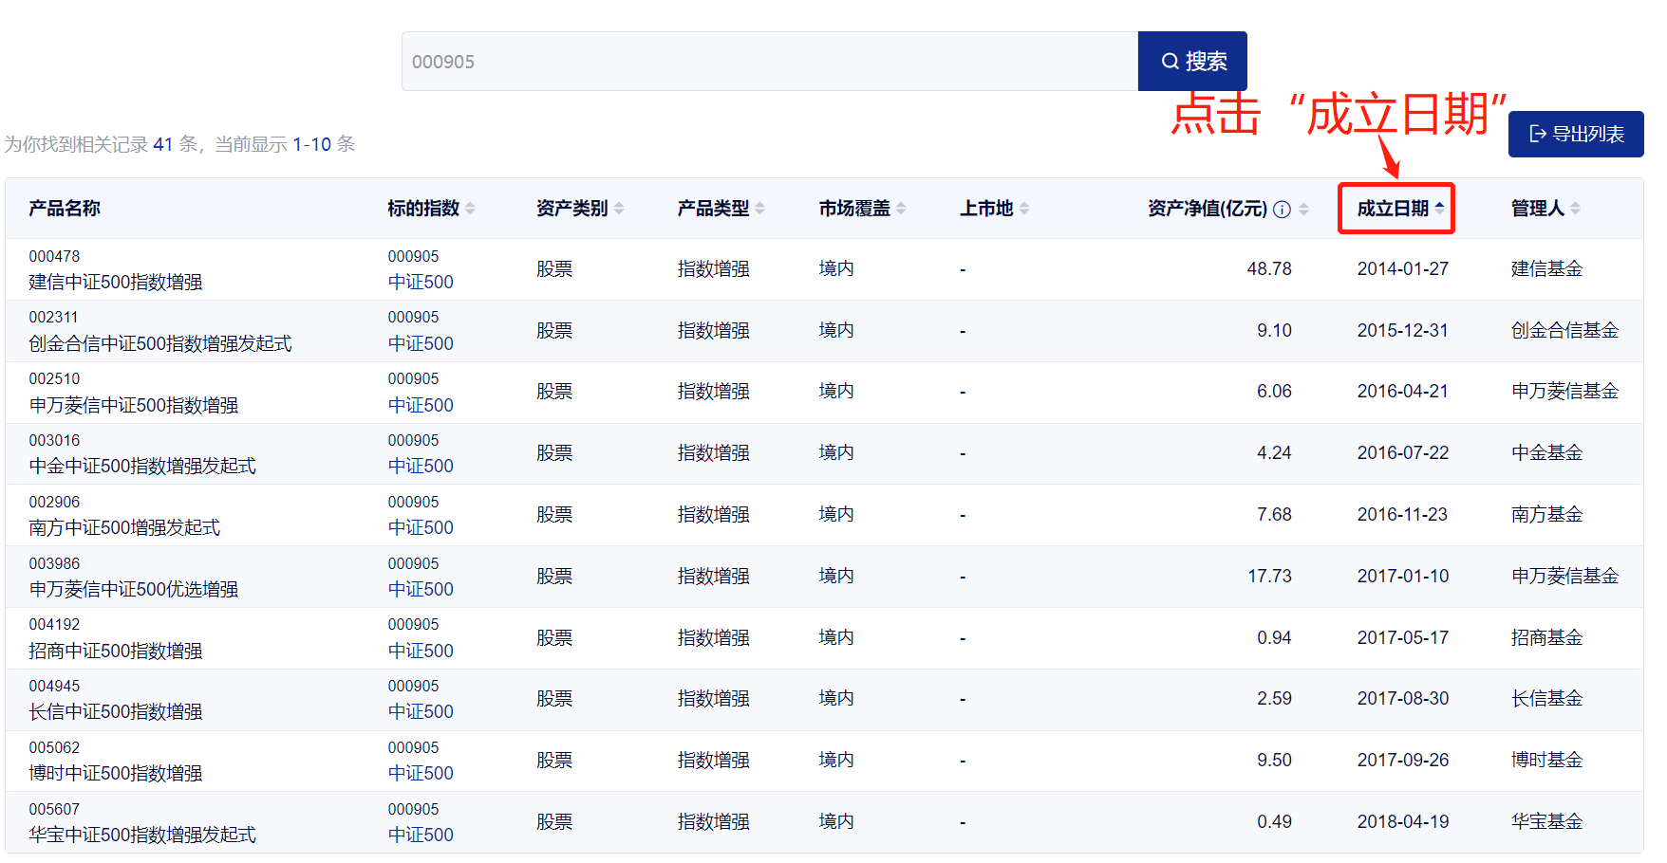Click the 导出列表 export button

(x=1576, y=134)
